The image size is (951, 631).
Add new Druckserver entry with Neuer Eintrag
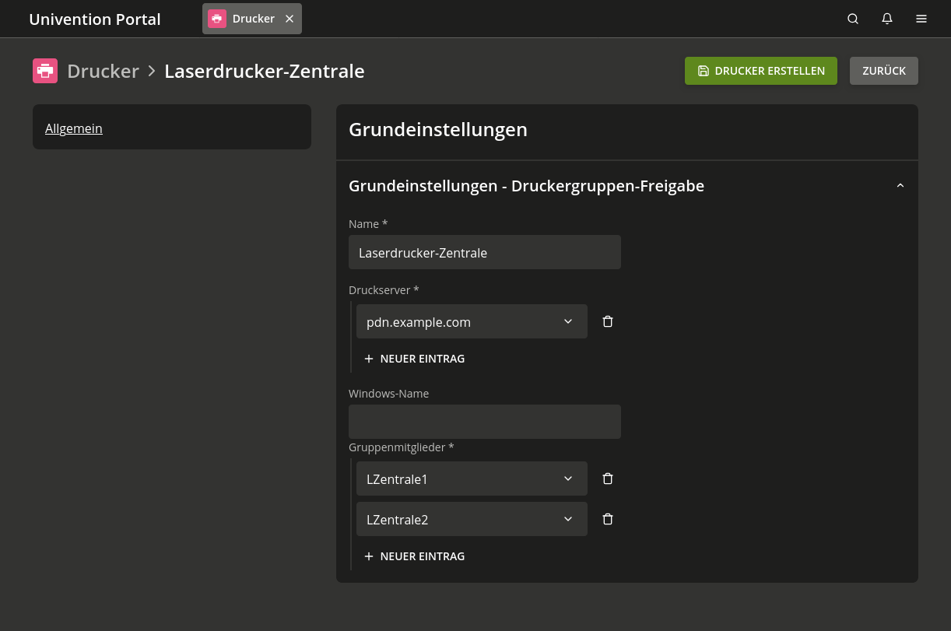(415, 359)
